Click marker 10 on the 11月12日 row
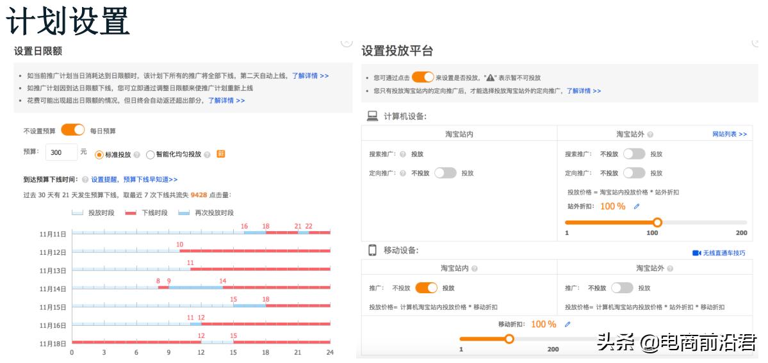The height and width of the screenshot is (363, 768). pyautogui.click(x=180, y=245)
